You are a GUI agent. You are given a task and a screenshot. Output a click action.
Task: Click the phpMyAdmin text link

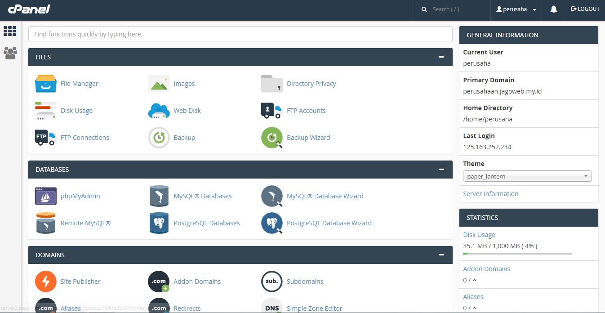(80, 196)
